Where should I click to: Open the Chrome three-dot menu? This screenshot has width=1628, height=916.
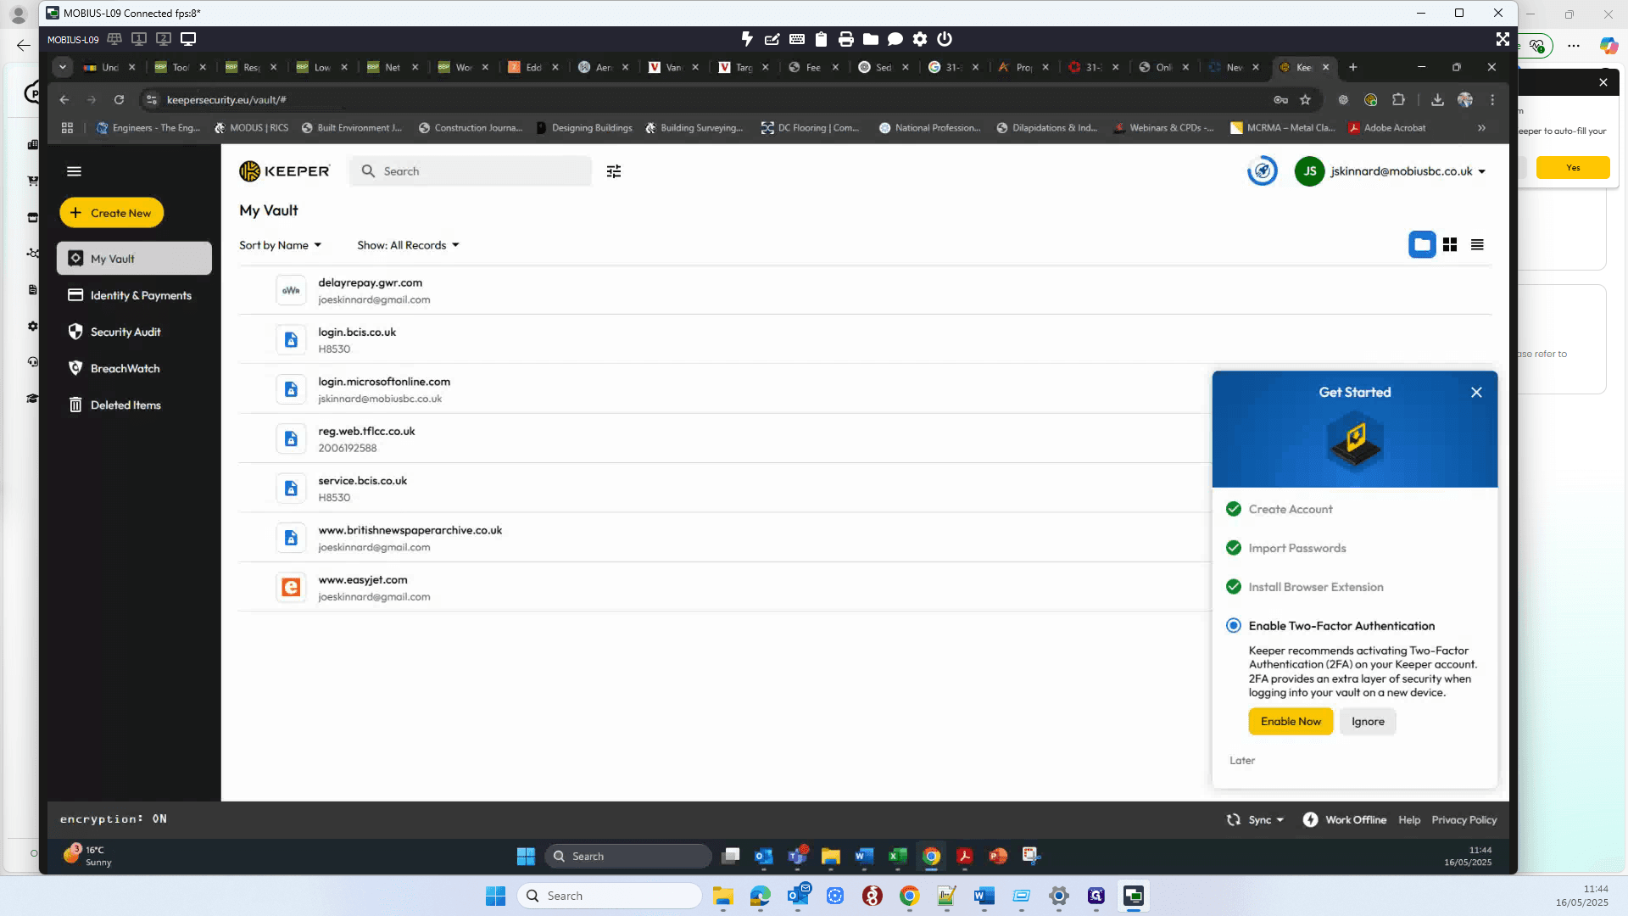[1492, 100]
